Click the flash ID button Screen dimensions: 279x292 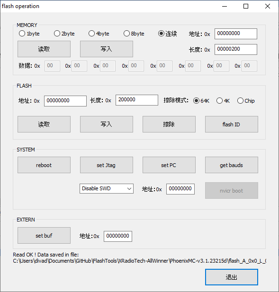click(x=232, y=124)
